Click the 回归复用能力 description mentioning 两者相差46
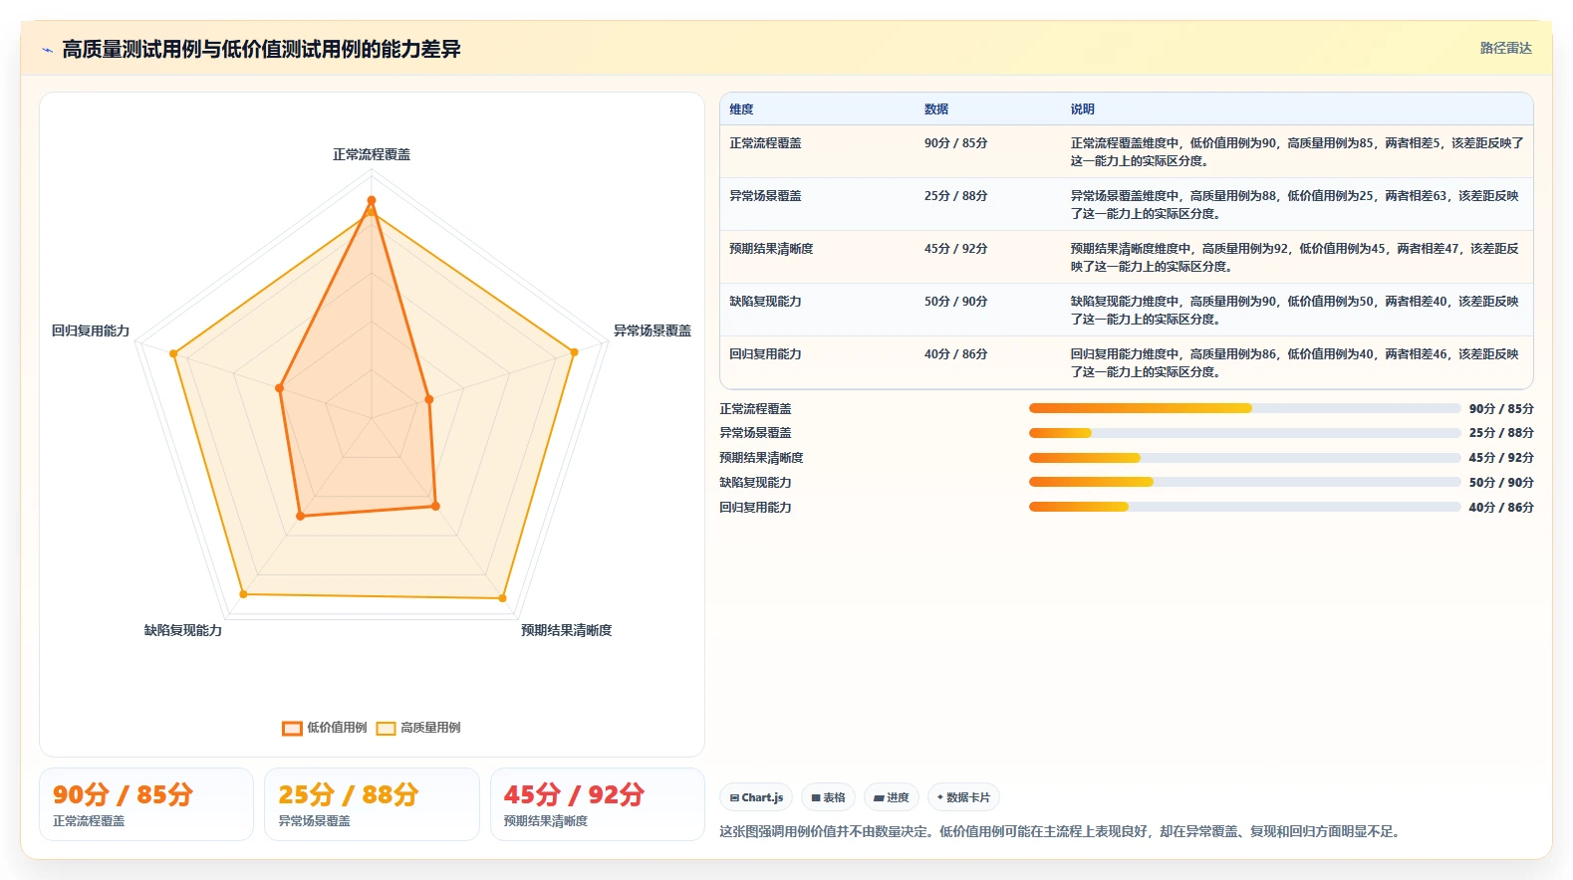This screenshot has width=1573, height=880. click(x=1295, y=363)
